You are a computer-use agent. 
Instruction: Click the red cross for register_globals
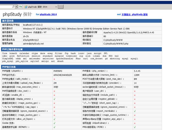(135, 99)
